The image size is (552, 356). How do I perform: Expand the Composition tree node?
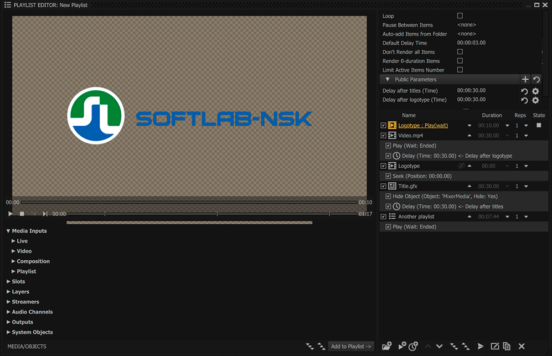[x=13, y=261]
